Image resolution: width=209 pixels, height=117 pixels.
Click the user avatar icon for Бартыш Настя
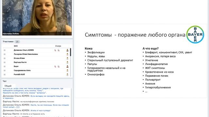coord(68,62)
